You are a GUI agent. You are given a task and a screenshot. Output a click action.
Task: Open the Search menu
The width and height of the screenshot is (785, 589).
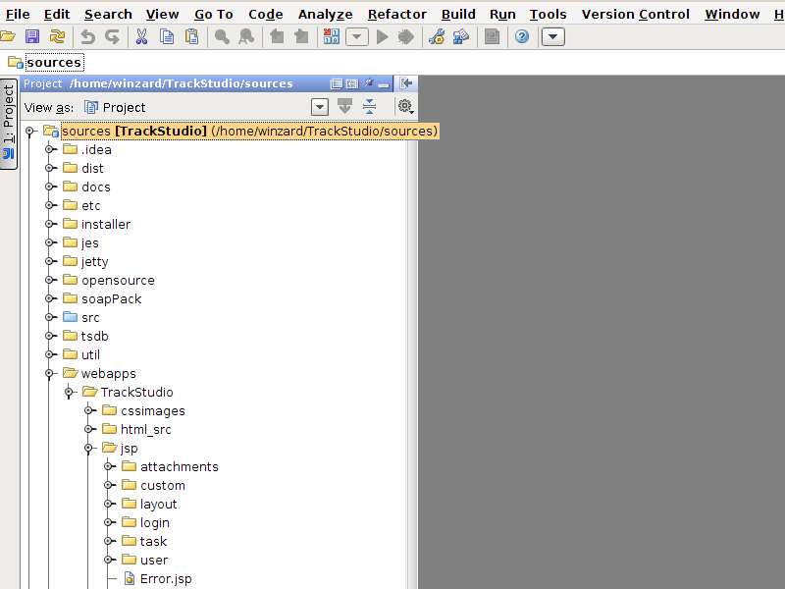pyautogui.click(x=108, y=14)
